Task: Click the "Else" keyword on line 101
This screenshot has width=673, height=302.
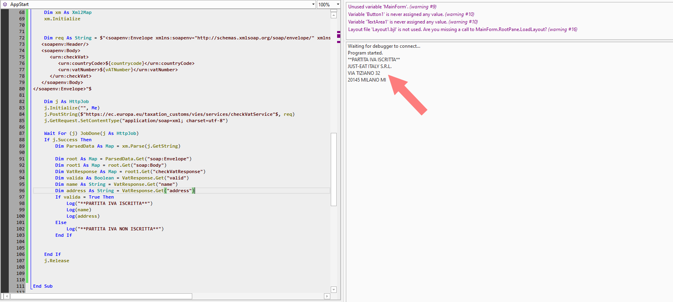Action: [61, 222]
